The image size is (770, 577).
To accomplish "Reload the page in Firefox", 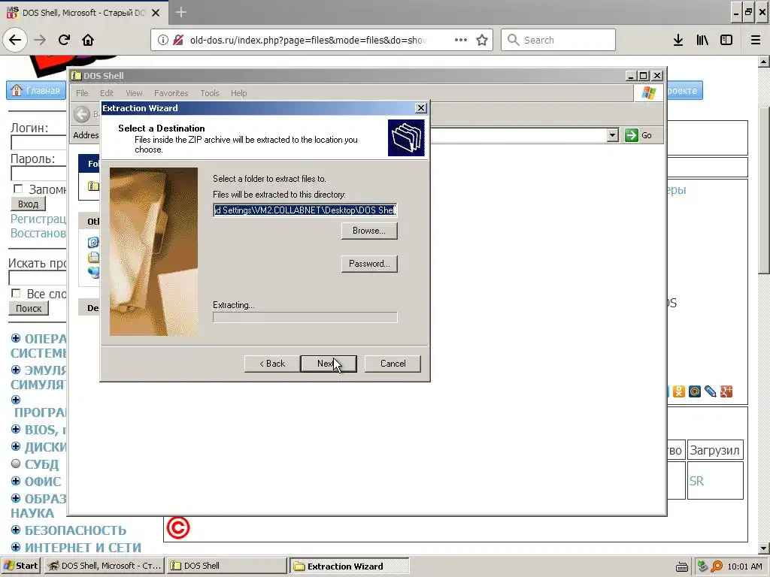I will point(64,40).
